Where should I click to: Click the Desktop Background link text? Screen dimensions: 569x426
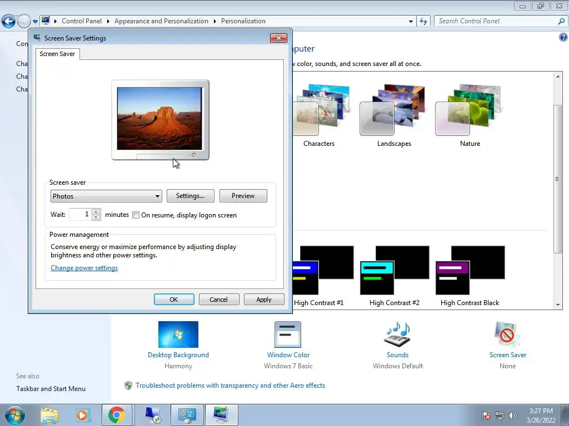pyautogui.click(x=178, y=355)
